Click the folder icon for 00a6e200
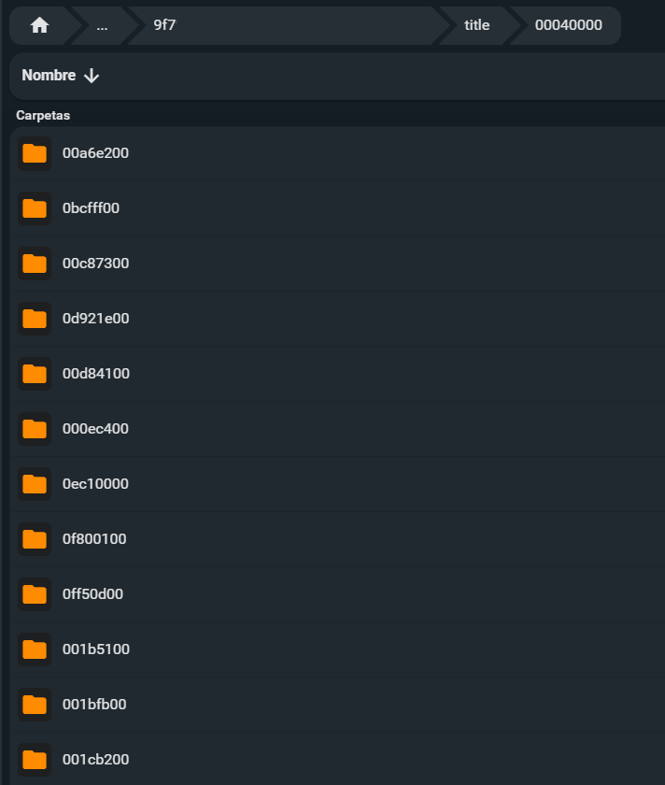 tap(35, 153)
